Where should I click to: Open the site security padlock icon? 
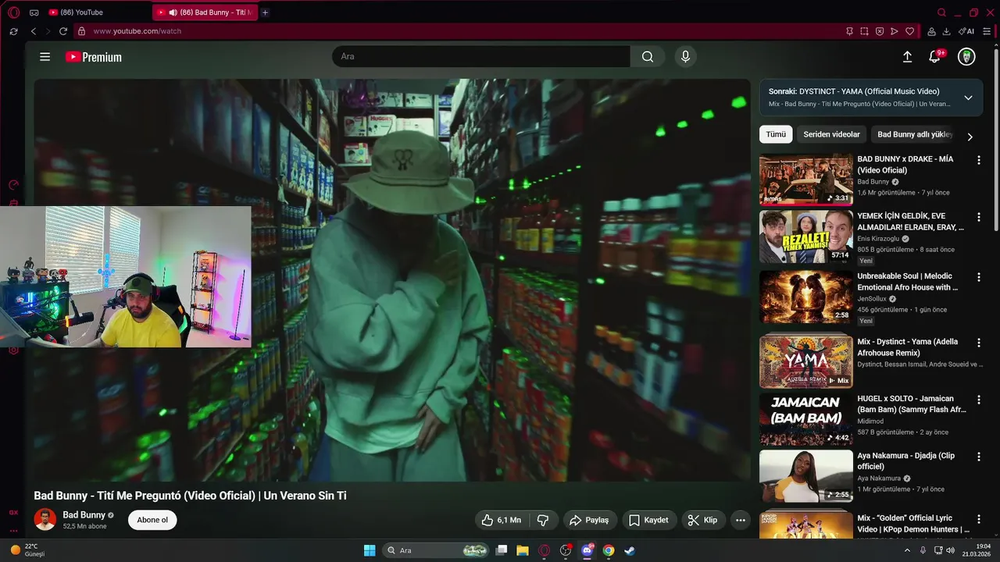coord(81,31)
